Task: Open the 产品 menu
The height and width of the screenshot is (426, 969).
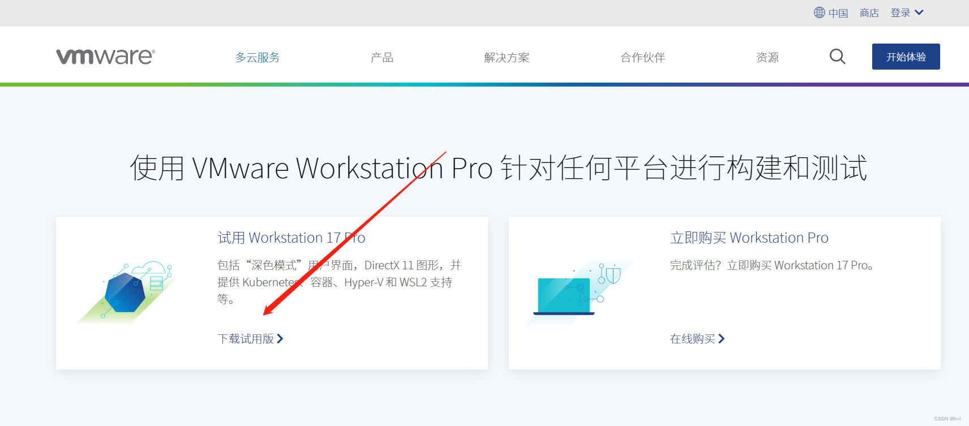Action: point(382,57)
